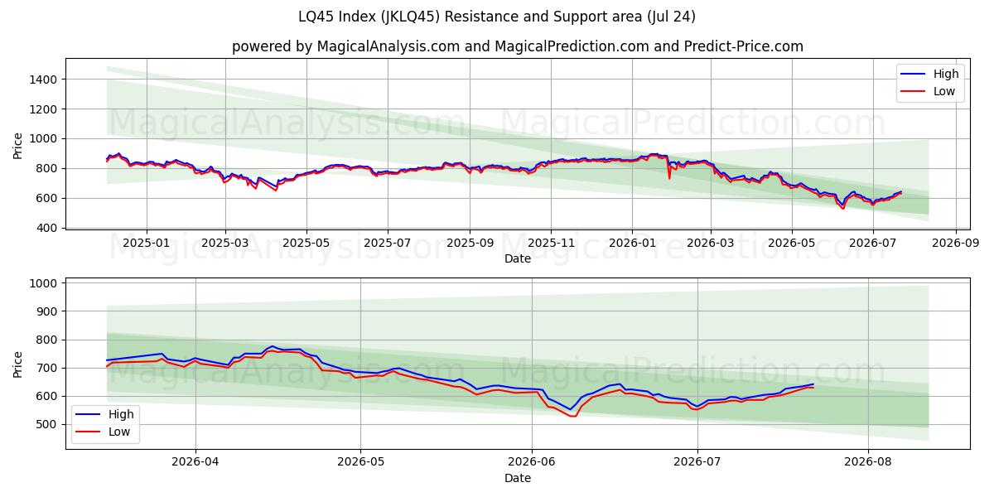Click the '2026-05' date tick label on the top chart
Viewport: 994px width, 497px height.
click(x=791, y=243)
